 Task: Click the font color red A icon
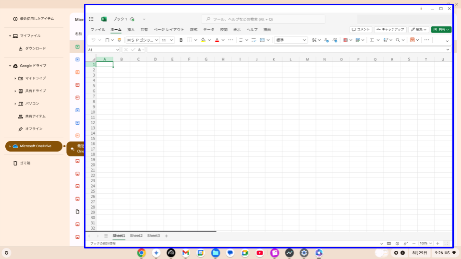point(217,40)
